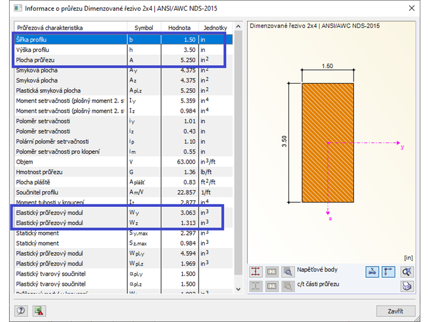Click the vertical scrollbar thumb
The width and height of the screenshot is (430, 322).
point(238,153)
